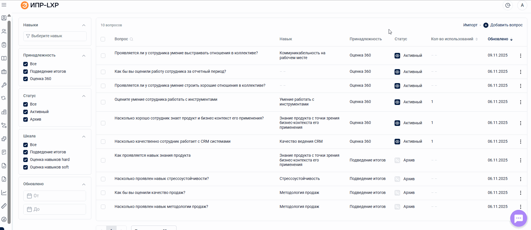
Task: Open three-dot menu for the 09.11.2025 row
Action: tap(520, 56)
